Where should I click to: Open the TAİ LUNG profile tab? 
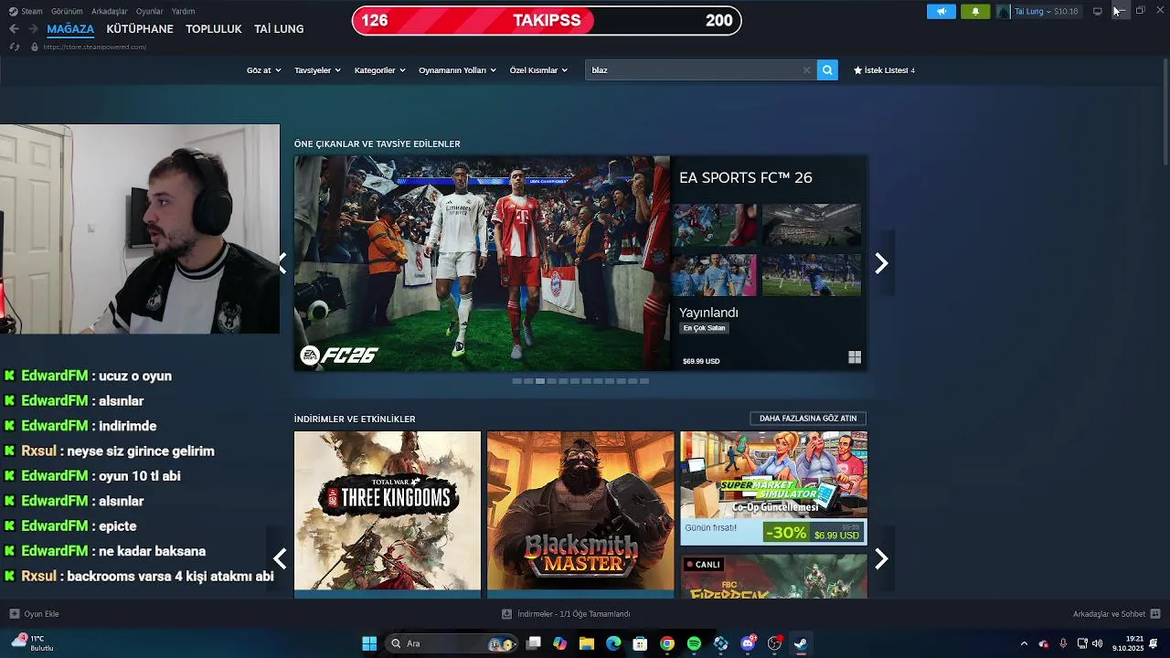coord(279,28)
